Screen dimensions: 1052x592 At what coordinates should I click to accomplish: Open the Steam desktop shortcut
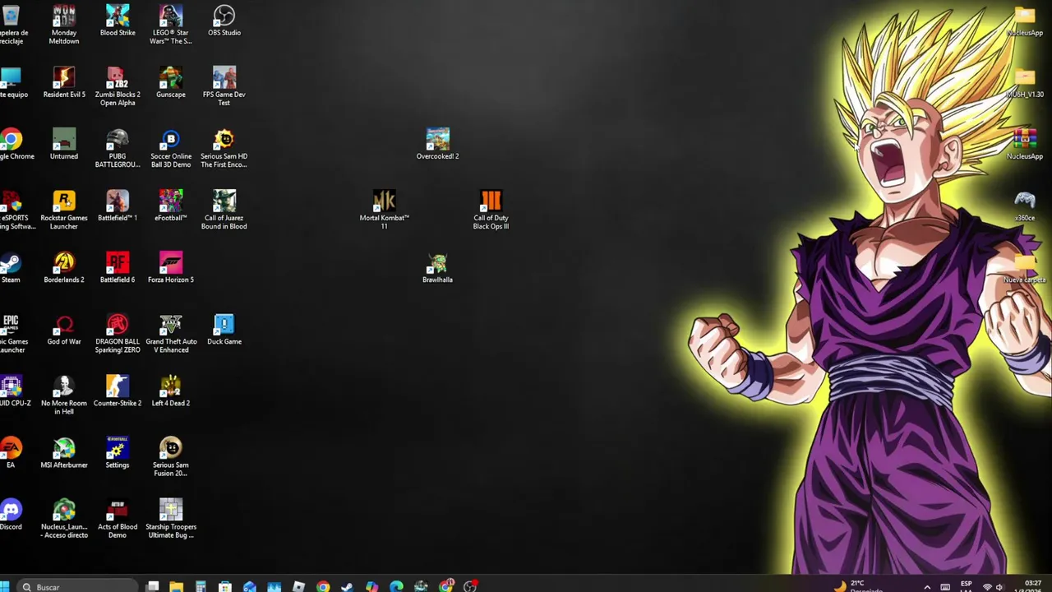(11, 267)
